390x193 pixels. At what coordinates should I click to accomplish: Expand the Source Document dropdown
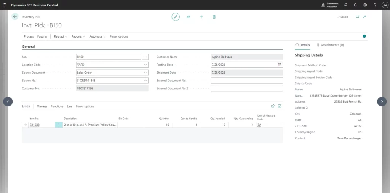pos(145,73)
